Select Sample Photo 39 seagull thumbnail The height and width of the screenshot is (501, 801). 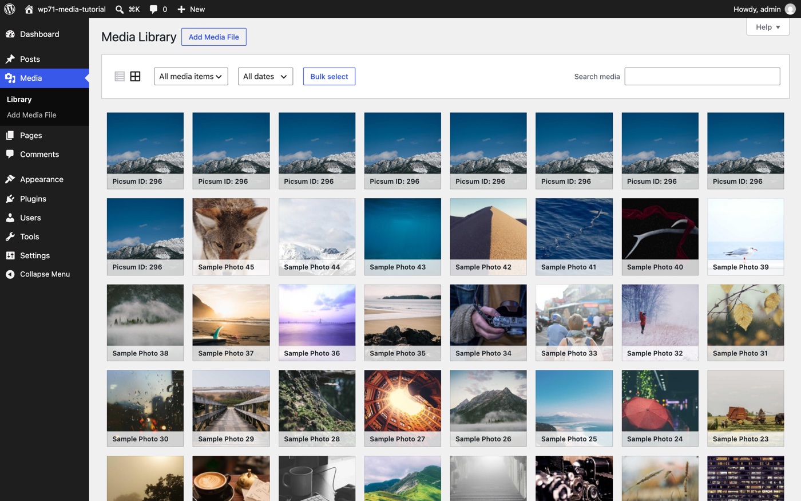(746, 236)
